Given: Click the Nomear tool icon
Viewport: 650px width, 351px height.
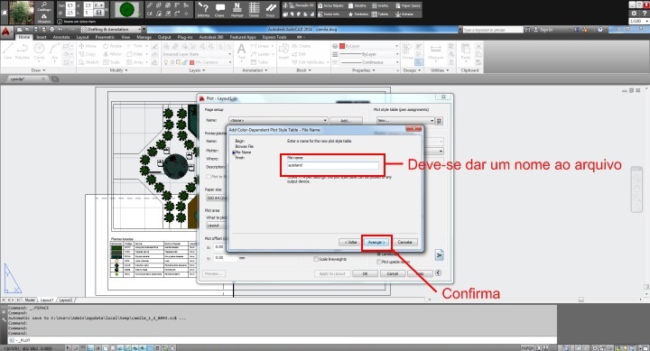Looking at the screenshot, I should tap(237, 10).
